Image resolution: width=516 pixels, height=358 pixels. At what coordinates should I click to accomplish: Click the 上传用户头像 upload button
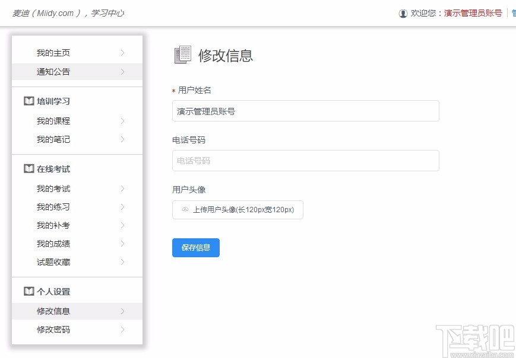238,210
